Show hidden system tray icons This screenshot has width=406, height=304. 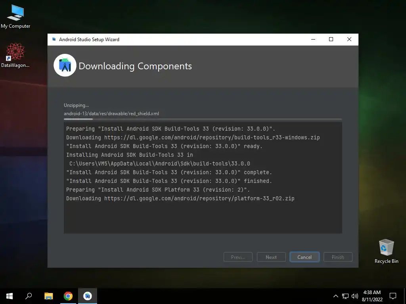tap(335, 296)
